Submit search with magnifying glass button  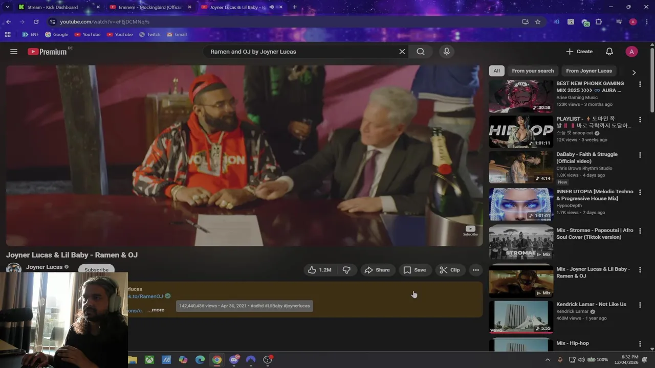[x=421, y=52]
